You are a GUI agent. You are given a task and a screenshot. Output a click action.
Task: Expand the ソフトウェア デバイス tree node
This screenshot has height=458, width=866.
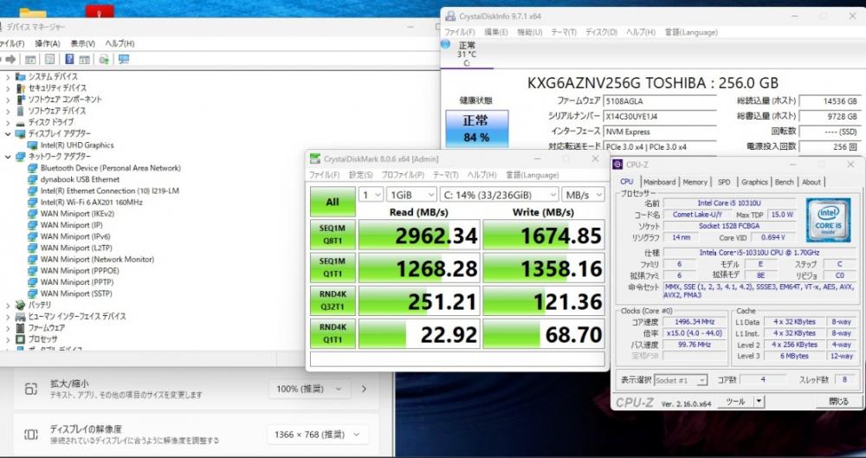pos(8,111)
